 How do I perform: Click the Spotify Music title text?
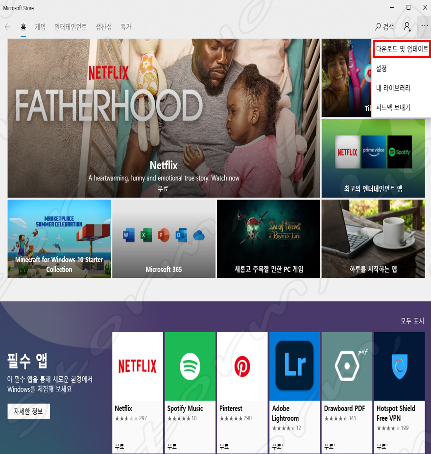(x=185, y=409)
